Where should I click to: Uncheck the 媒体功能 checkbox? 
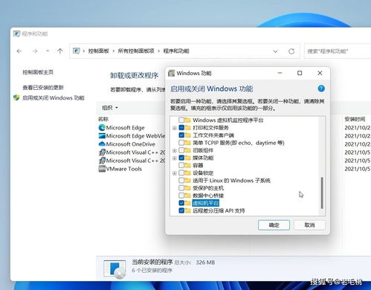pos(181,158)
